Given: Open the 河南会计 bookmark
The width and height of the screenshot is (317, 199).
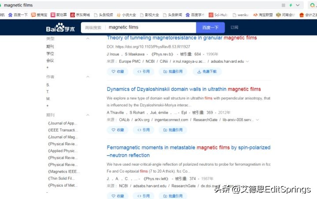Looking at the screenshot, I should pyautogui.click(x=285, y=15).
